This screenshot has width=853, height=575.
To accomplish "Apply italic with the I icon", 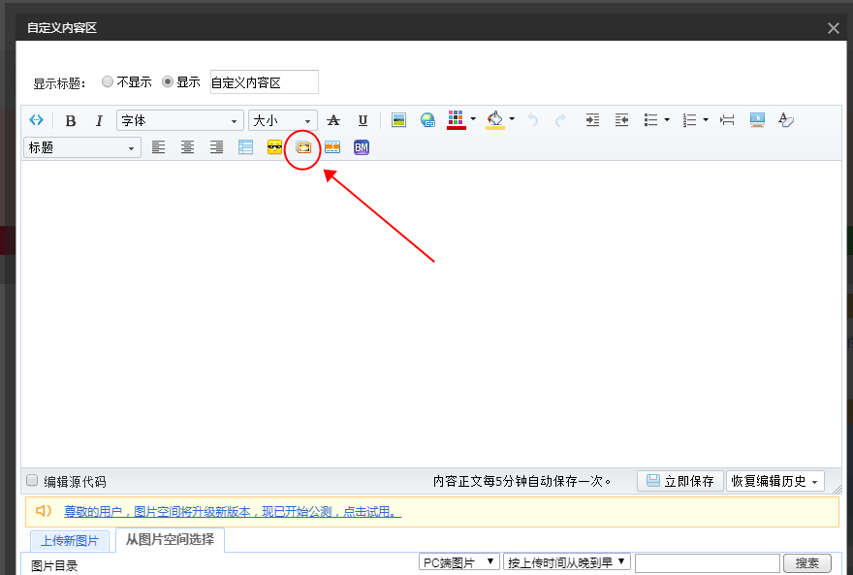I will [98, 121].
